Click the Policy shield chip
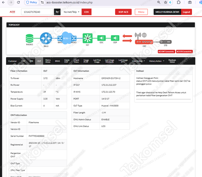 [x=32, y=2]
